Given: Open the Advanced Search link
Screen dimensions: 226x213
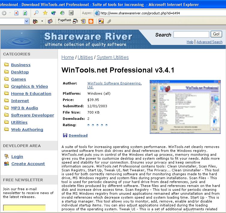Looking at the screenshot, I should click(x=209, y=42).
